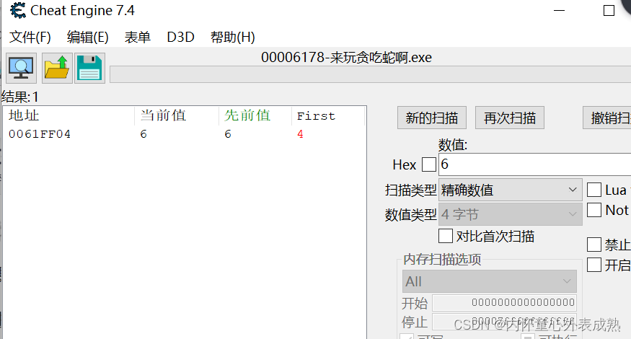Click the 当前值 cell showing 6
The image size is (631, 339).
click(144, 134)
